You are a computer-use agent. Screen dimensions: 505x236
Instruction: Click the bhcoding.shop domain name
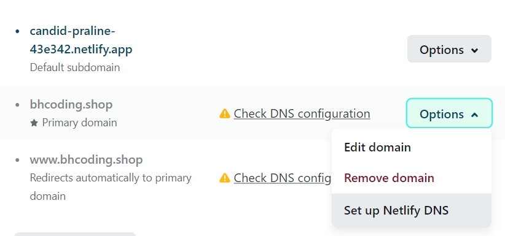click(x=71, y=104)
